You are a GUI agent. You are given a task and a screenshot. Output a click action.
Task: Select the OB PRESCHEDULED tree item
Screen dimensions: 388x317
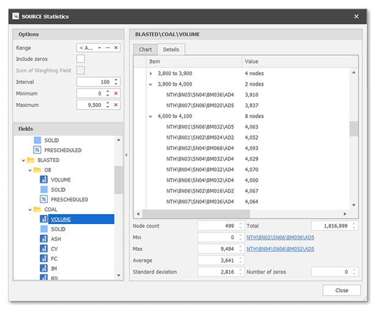click(x=69, y=200)
